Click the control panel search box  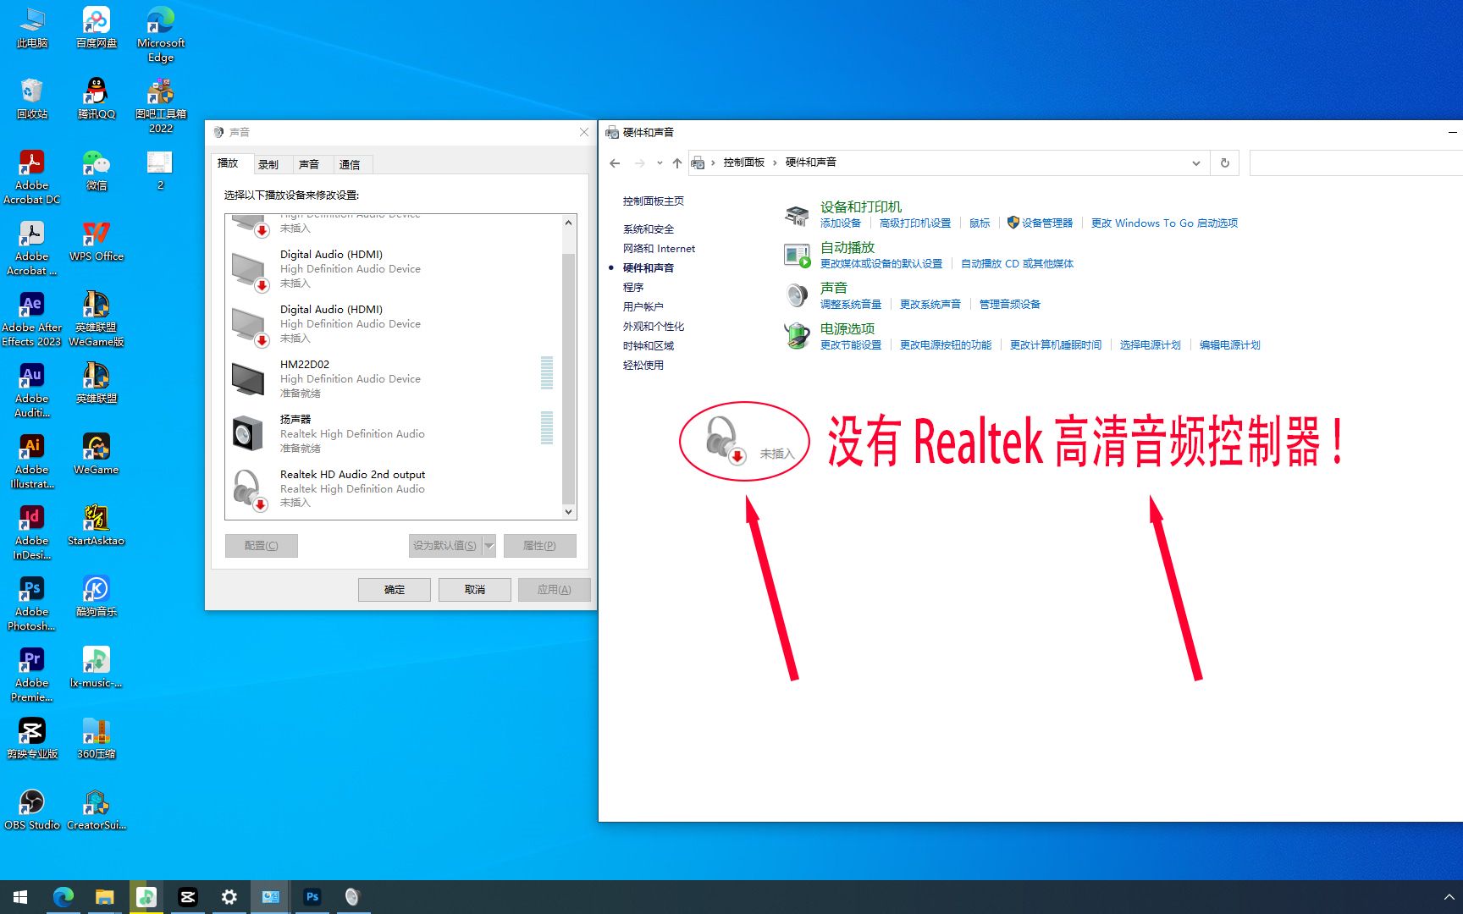[1355, 162]
